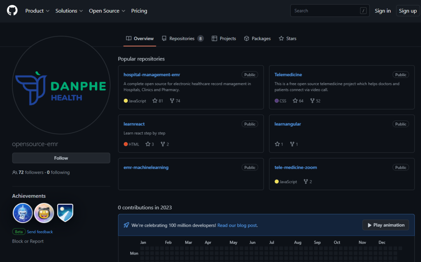
Task: Select the Overview tab
Action: [x=140, y=38]
